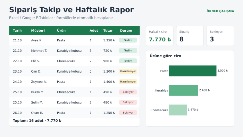Click the dark green Pasta chart bar
Screen dimensions: 243x137
pos(193,71)
